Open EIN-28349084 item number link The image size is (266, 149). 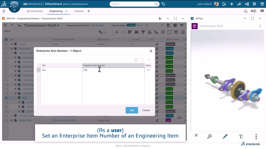[x=98, y=25]
